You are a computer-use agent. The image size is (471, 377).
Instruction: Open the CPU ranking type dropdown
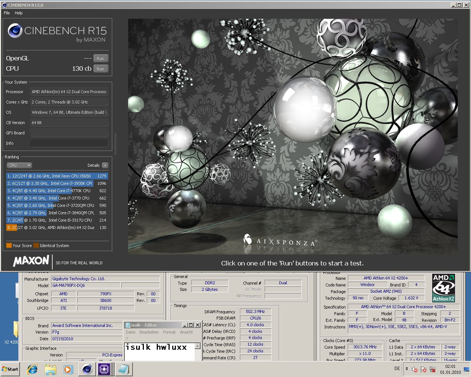click(x=20, y=165)
